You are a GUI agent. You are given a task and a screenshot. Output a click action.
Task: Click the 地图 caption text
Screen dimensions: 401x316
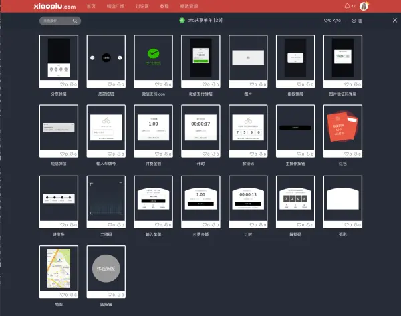pos(59,304)
